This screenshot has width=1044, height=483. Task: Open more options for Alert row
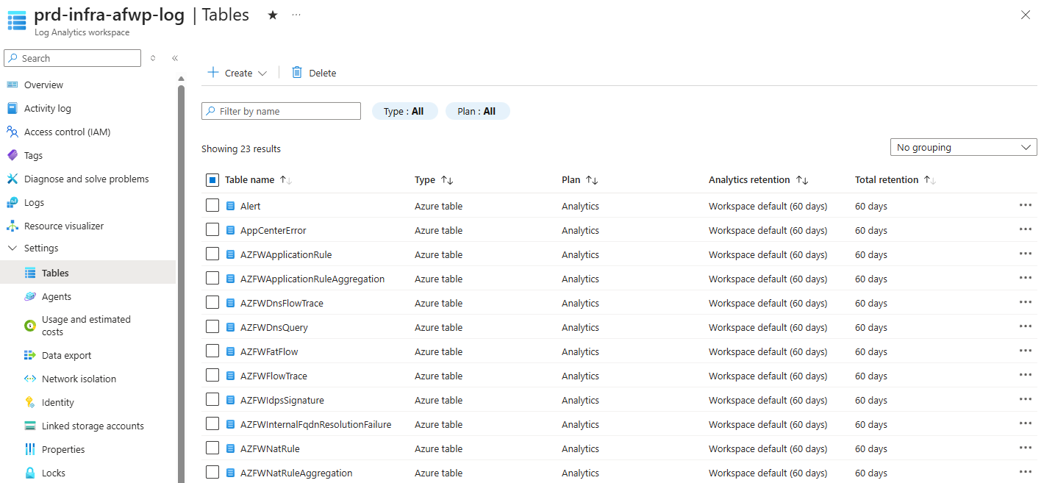(1025, 205)
